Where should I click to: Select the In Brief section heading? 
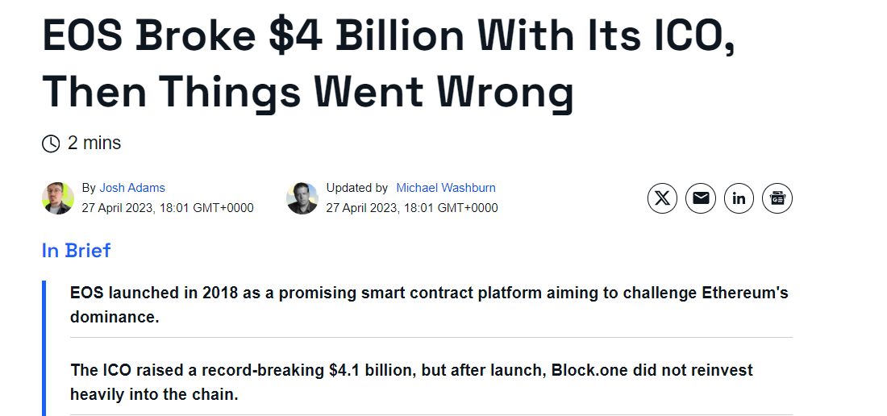point(77,251)
